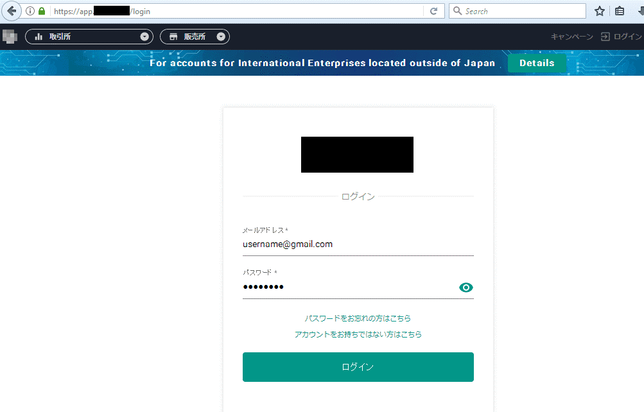The width and height of the screenshot is (644, 412).
Task: Click the Details banner button
Action: 537,63
